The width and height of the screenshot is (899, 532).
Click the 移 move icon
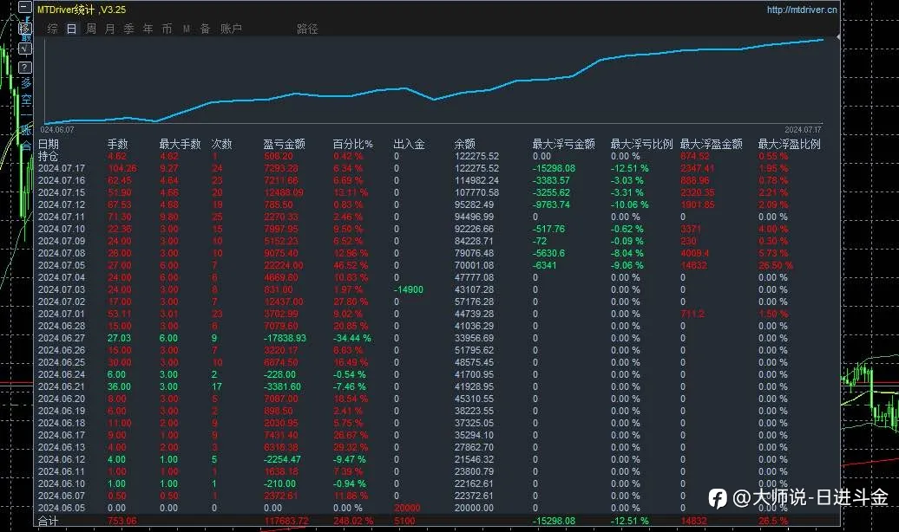[24, 28]
